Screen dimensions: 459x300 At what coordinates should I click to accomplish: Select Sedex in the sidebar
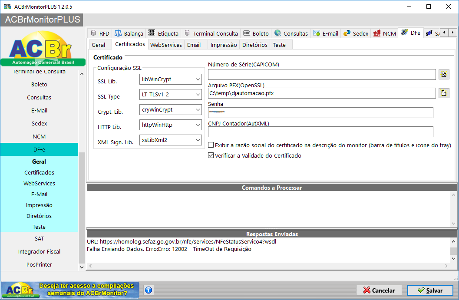tap(39, 123)
